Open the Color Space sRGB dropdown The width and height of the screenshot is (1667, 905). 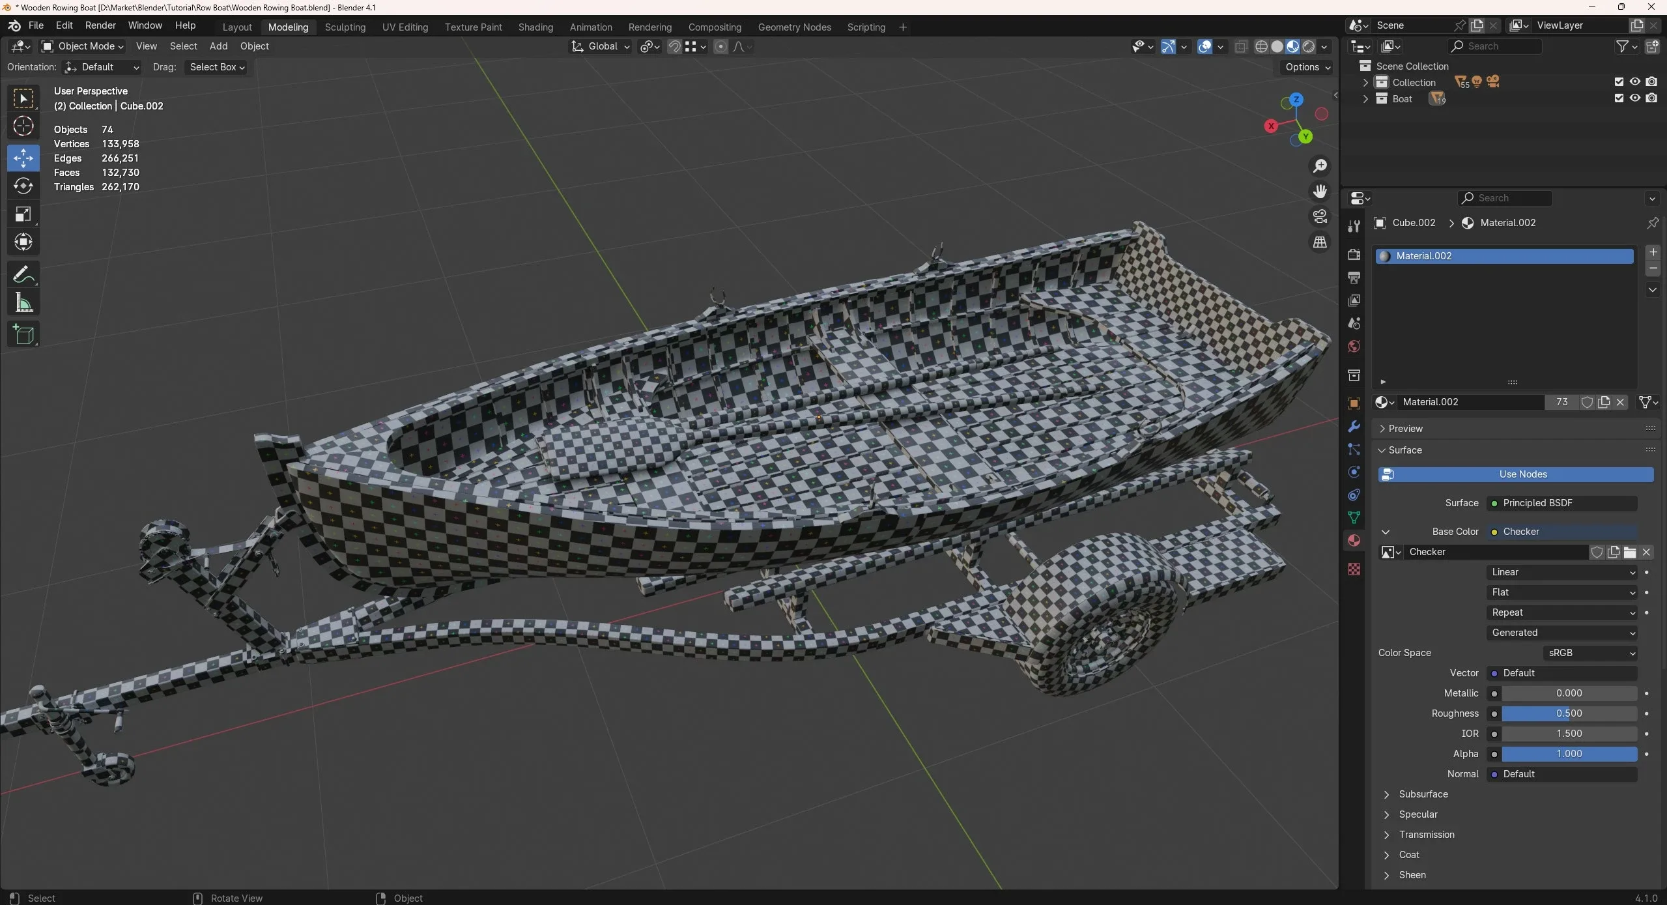point(1589,653)
